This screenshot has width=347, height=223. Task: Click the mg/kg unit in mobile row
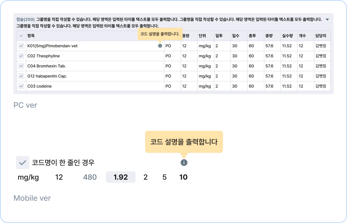[28, 178]
